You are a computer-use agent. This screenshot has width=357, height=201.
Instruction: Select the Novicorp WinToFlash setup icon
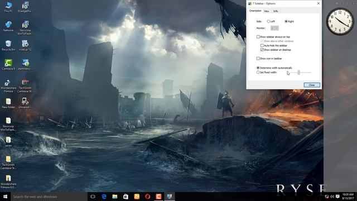(x=25, y=27)
